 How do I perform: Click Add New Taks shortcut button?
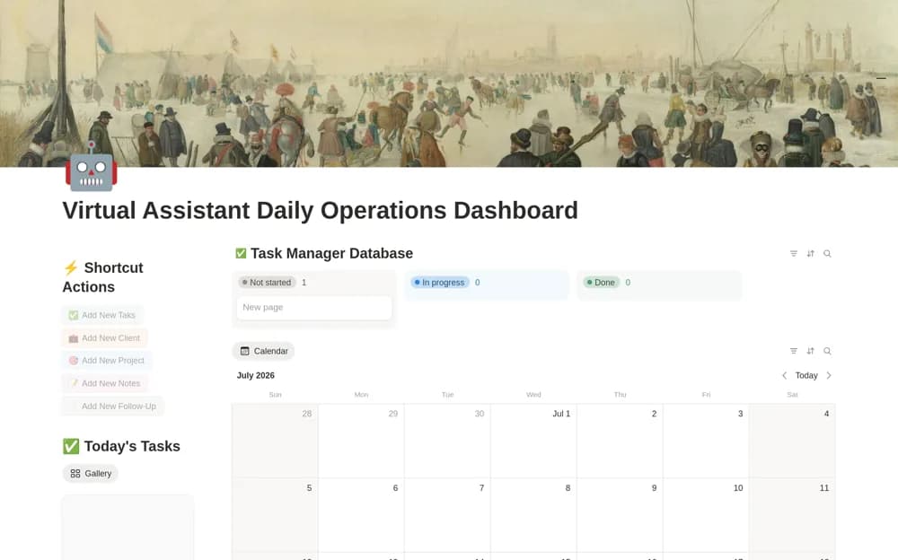pyautogui.click(x=102, y=315)
